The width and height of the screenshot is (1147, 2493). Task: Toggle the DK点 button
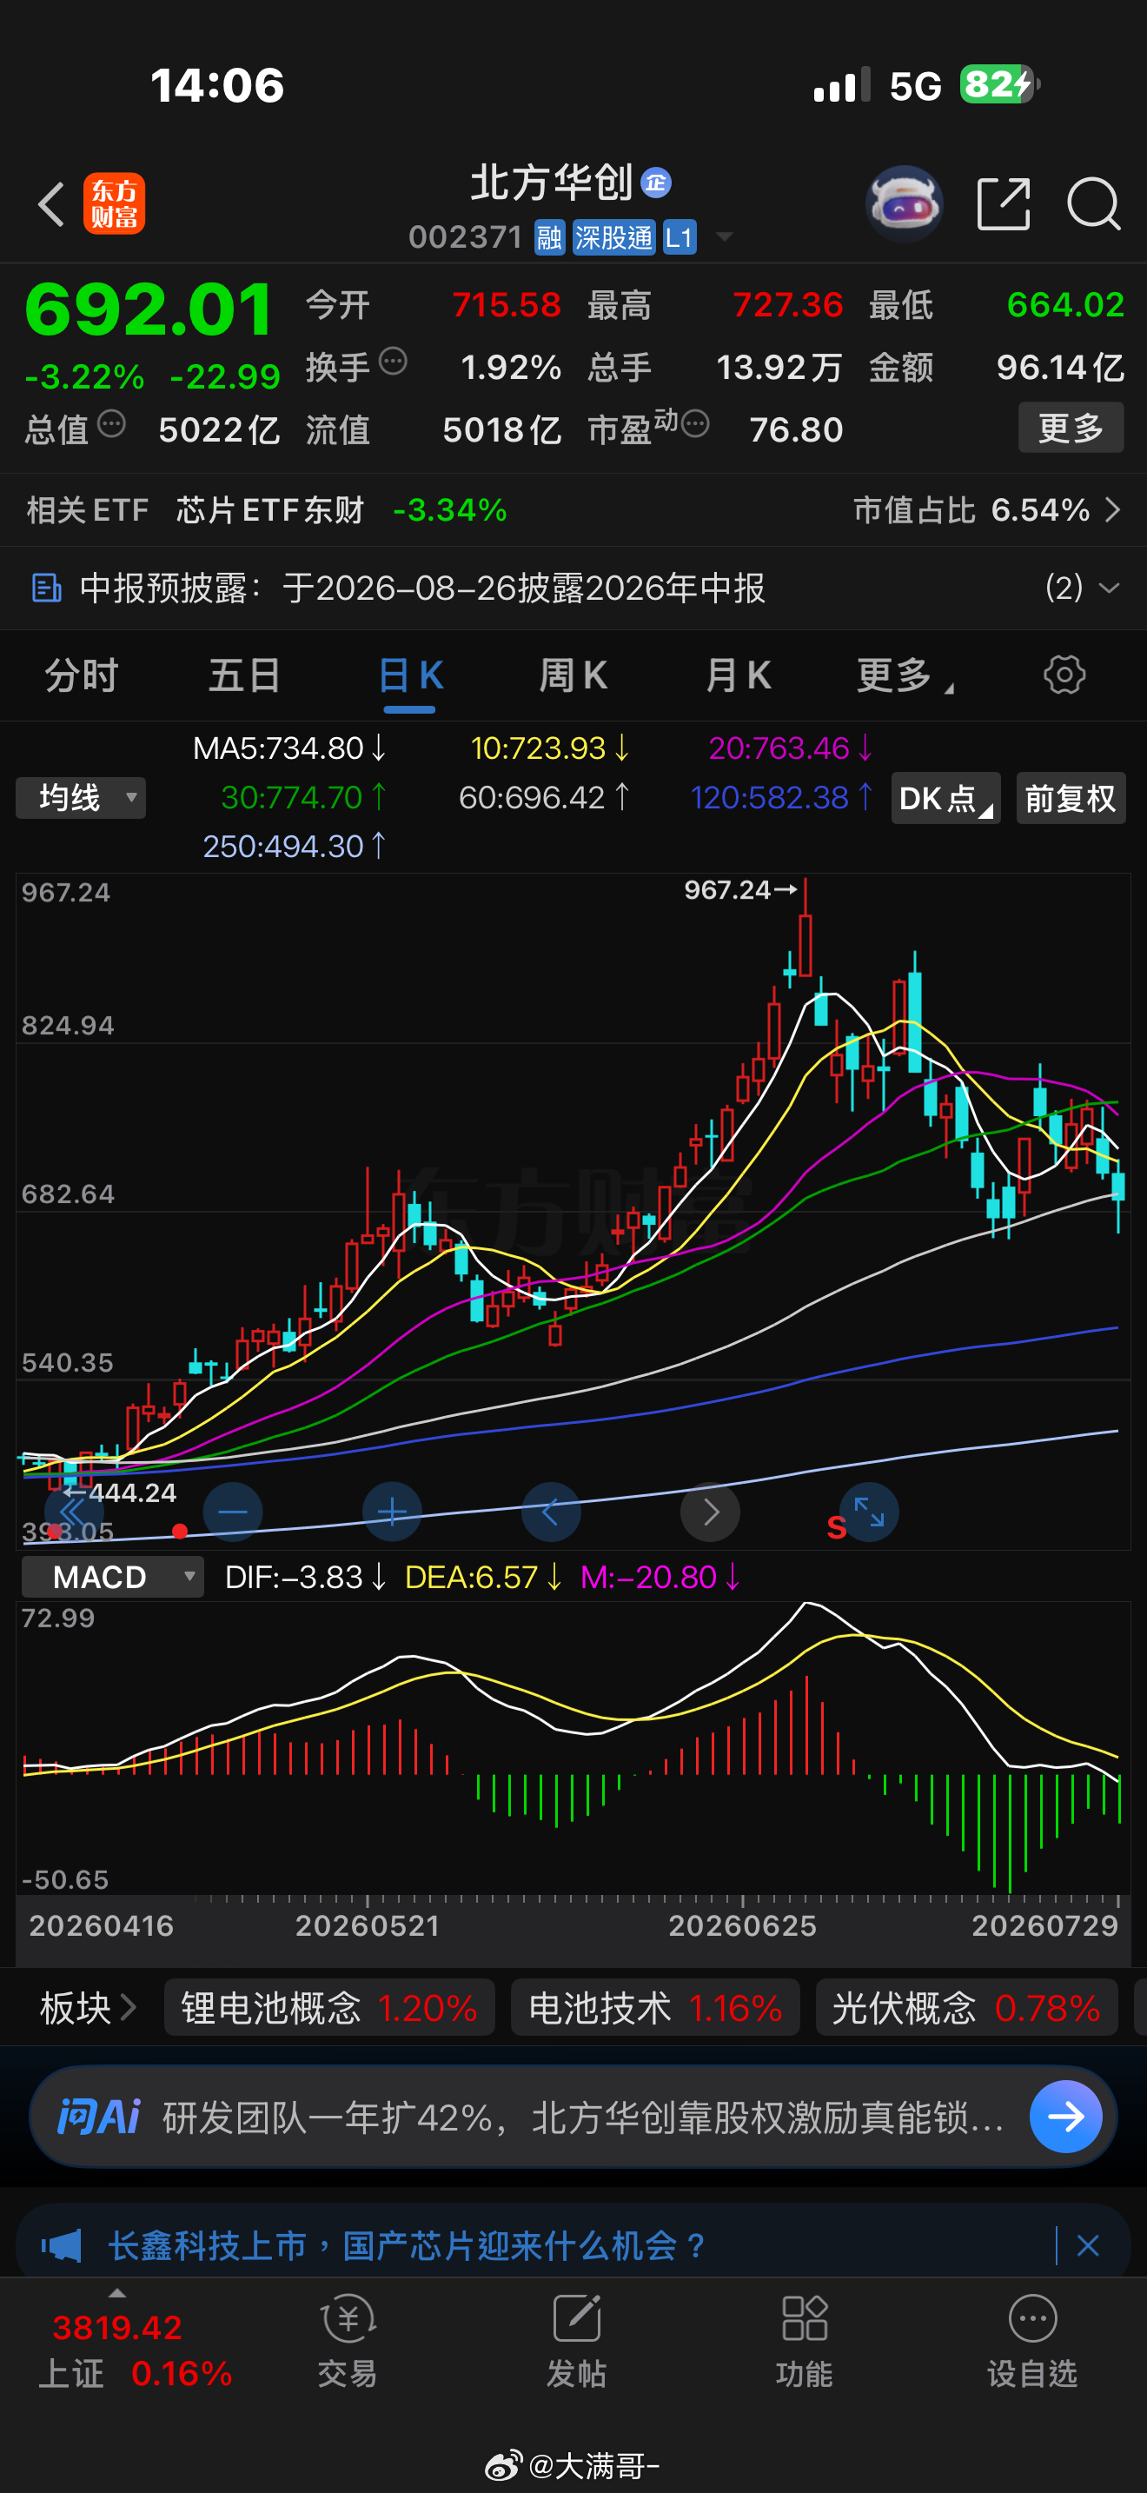pyautogui.click(x=945, y=799)
